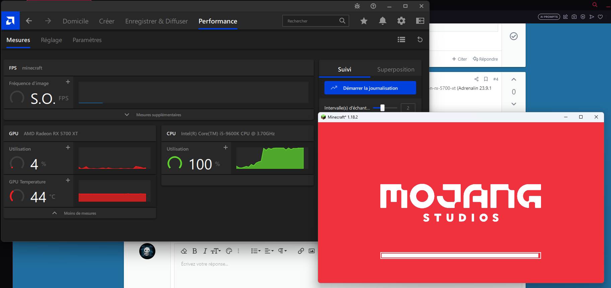Click post number #4 link
The width and height of the screenshot is (611, 288).
pos(496,79)
